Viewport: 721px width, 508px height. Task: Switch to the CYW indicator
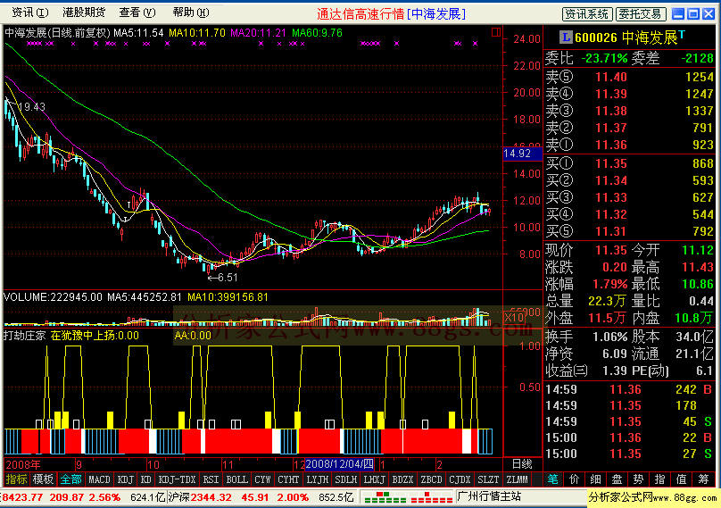(262, 479)
